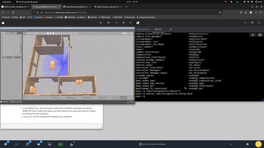Open the Forum bookmark folder
The height and width of the screenshot is (148, 264).
(6, 17)
